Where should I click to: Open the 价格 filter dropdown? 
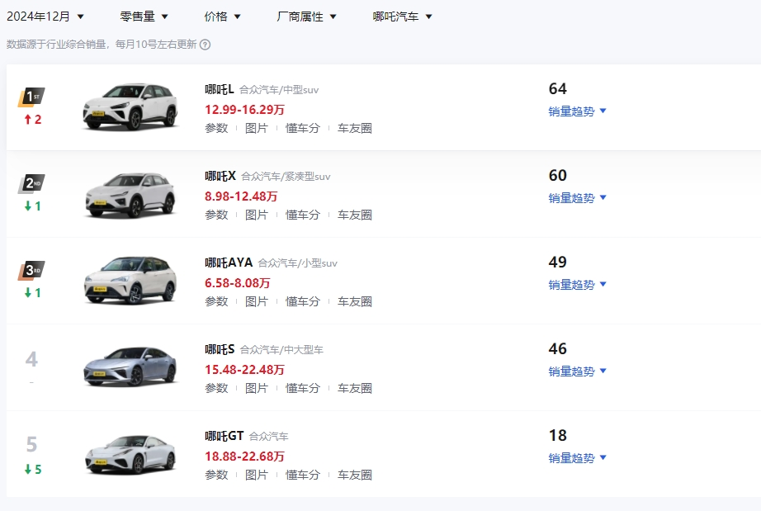pos(223,16)
